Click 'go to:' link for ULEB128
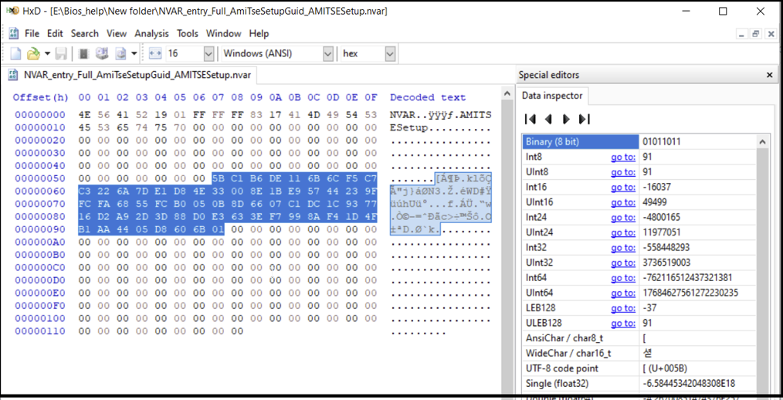The width and height of the screenshot is (783, 400). point(623,323)
